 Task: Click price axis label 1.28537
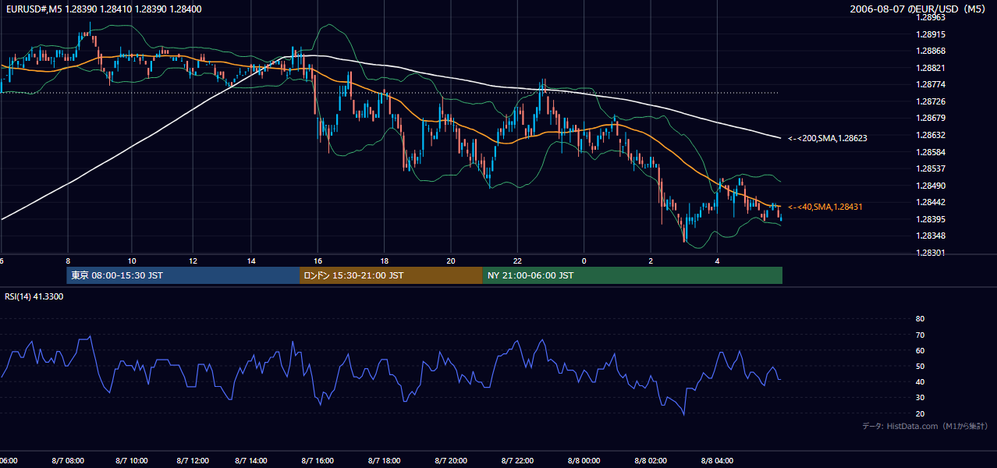coord(929,168)
